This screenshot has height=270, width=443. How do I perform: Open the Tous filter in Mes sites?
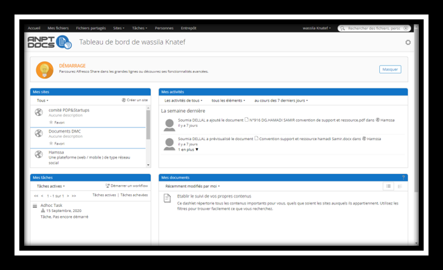point(43,101)
